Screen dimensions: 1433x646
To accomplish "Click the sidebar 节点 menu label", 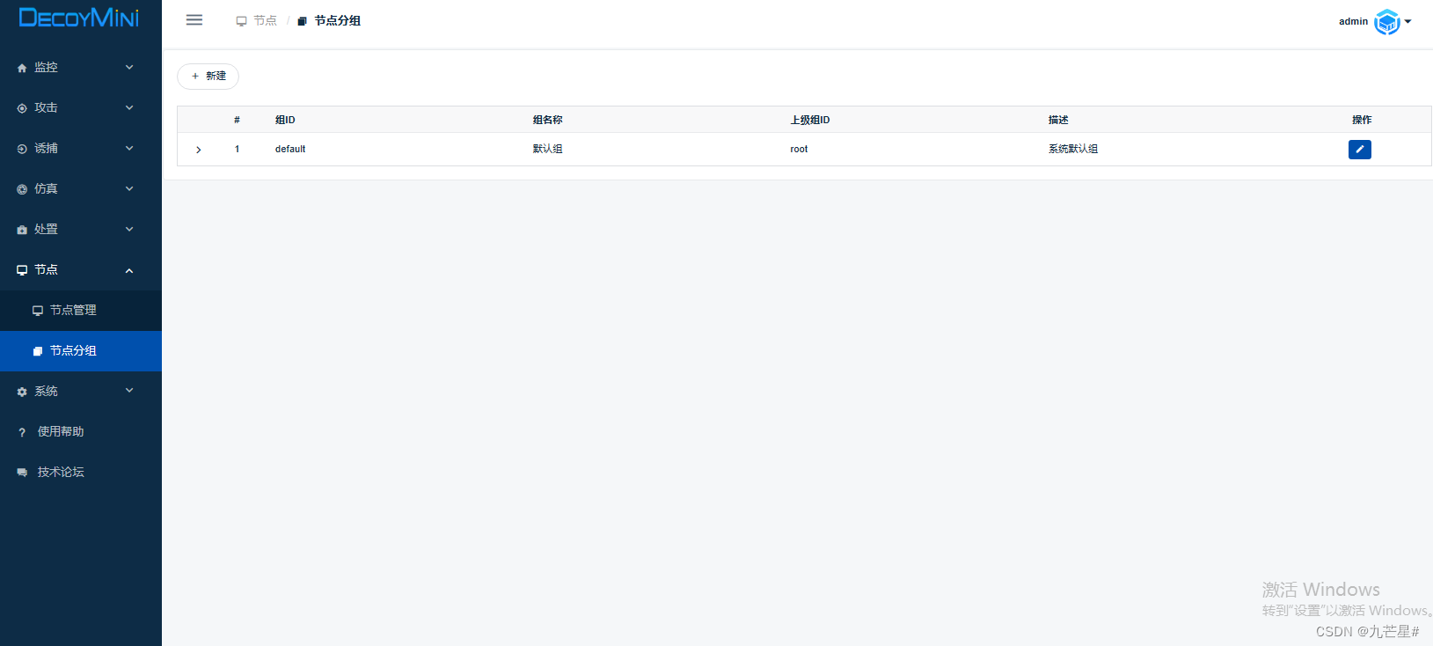I will tap(46, 269).
